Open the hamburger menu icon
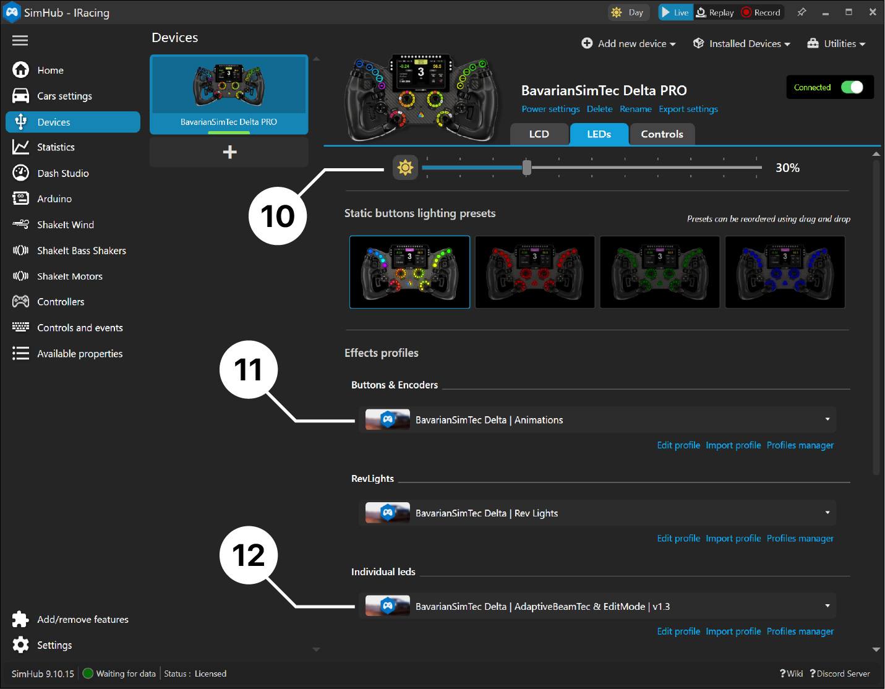 20,41
